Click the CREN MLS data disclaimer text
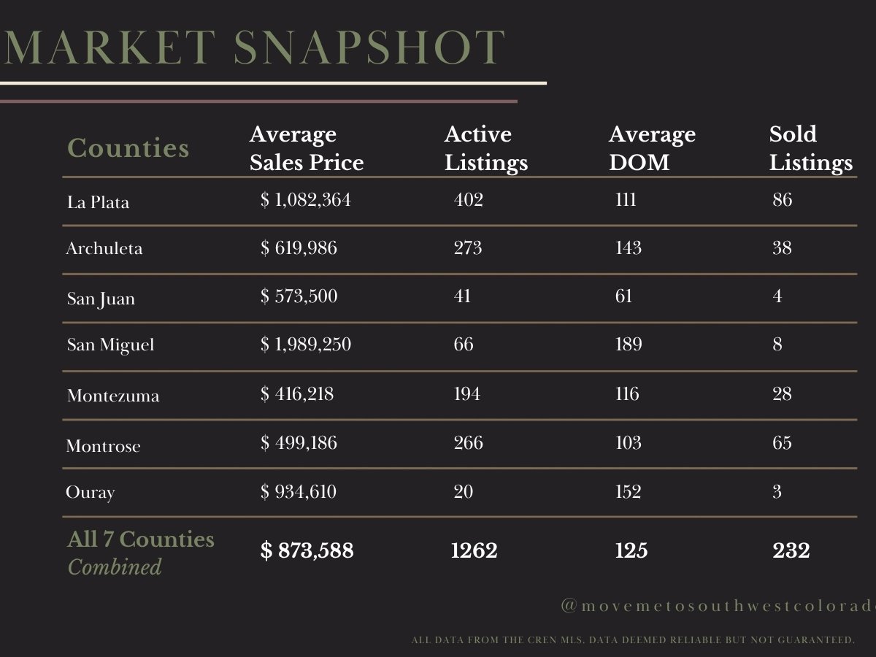 point(632,640)
